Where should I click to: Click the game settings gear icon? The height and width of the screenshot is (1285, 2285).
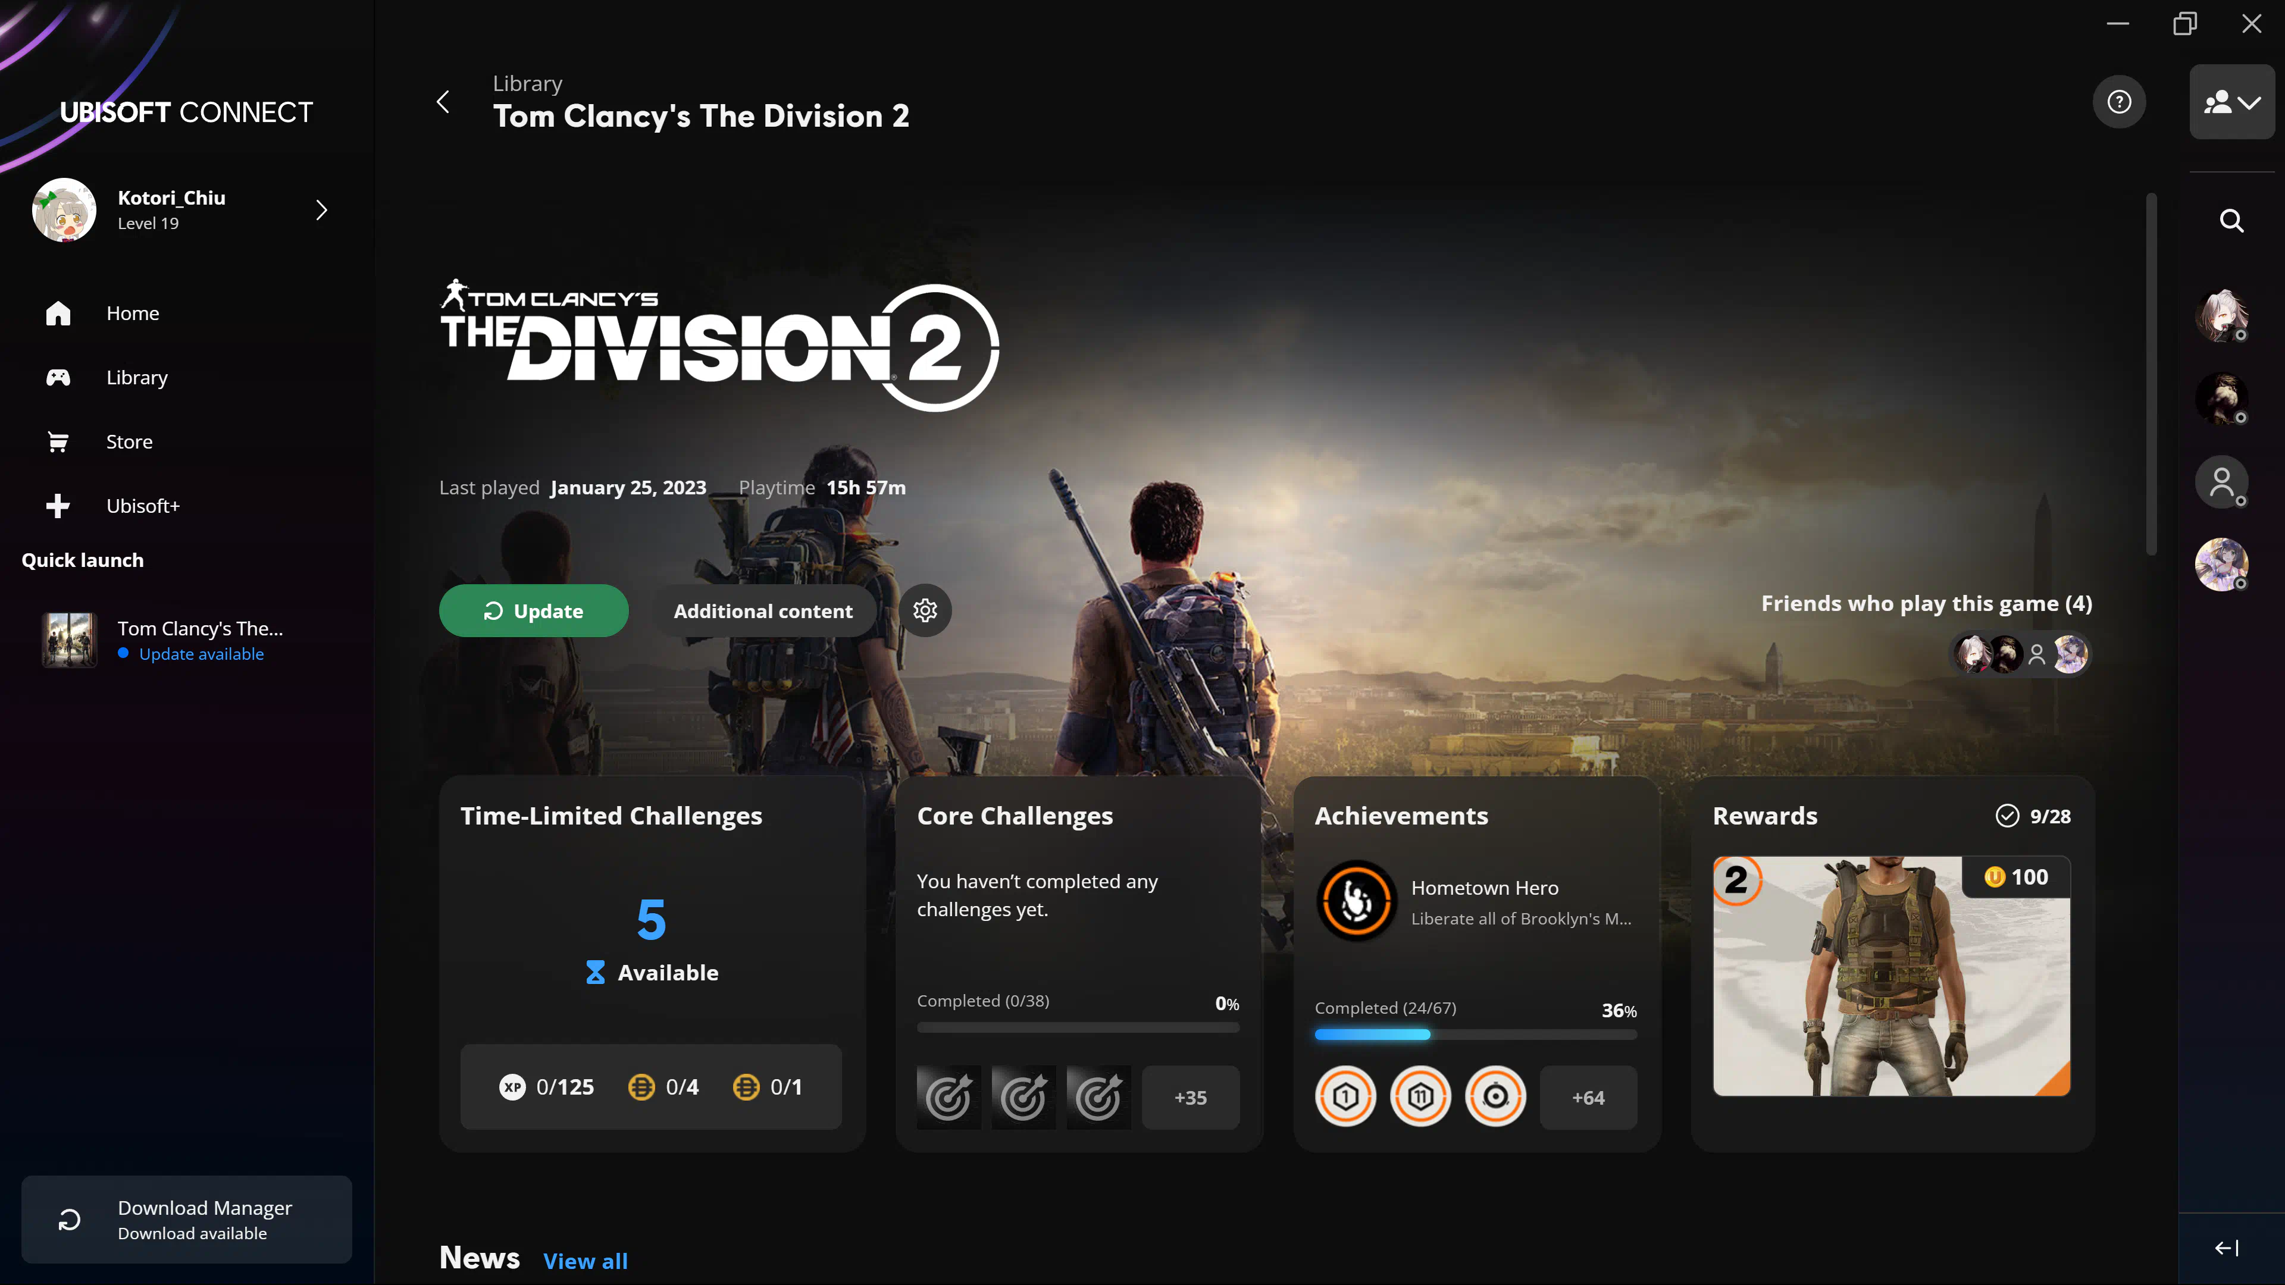[x=925, y=610]
